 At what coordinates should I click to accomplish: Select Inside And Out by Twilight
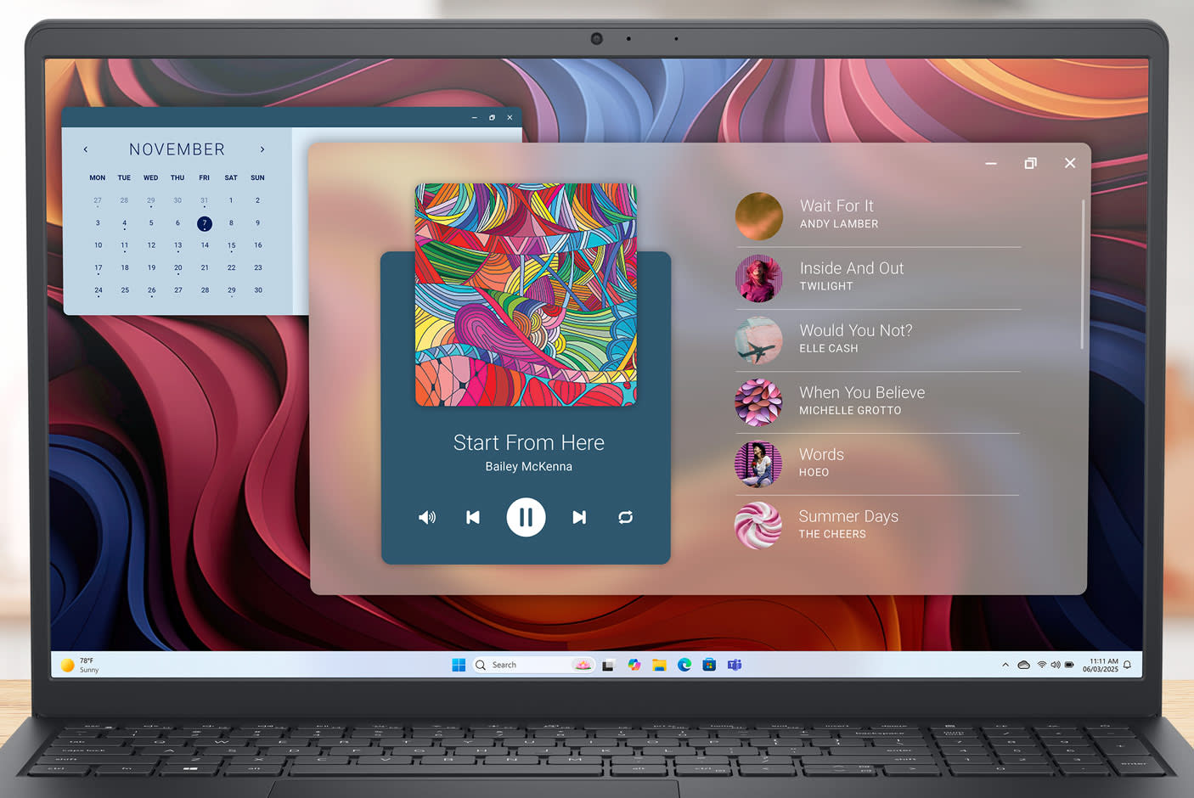click(851, 276)
